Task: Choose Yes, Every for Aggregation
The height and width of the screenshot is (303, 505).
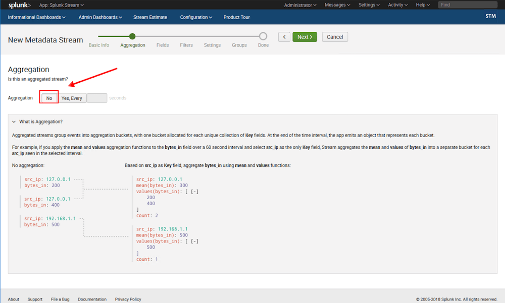Action: (x=72, y=98)
